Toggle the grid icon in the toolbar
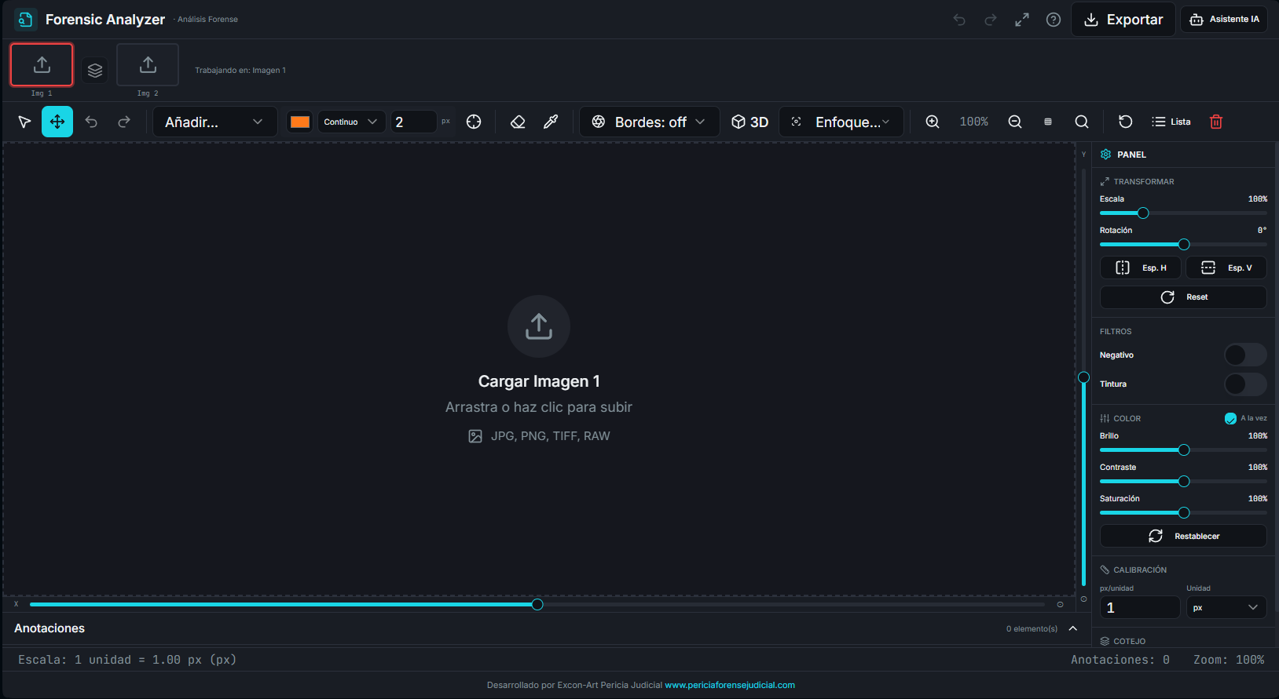The width and height of the screenshot is (1279, 699). click(x=1048, y=122)
